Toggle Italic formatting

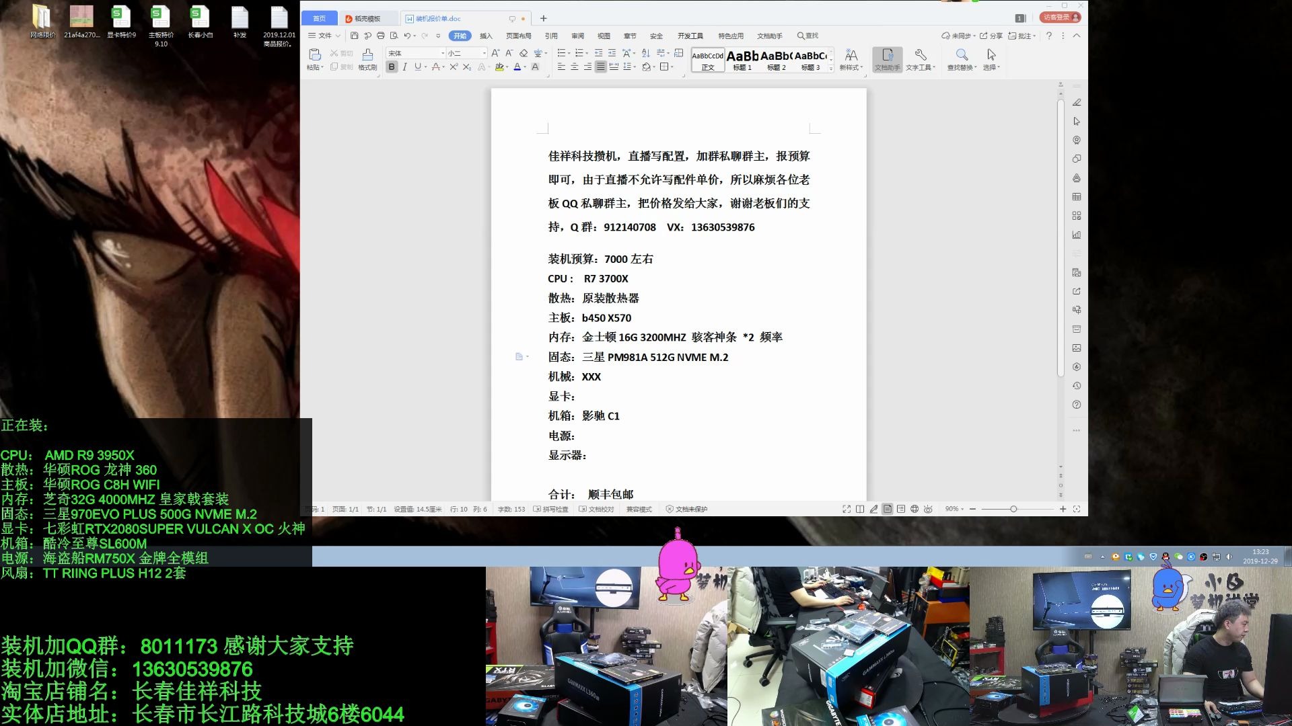point(404,67)
